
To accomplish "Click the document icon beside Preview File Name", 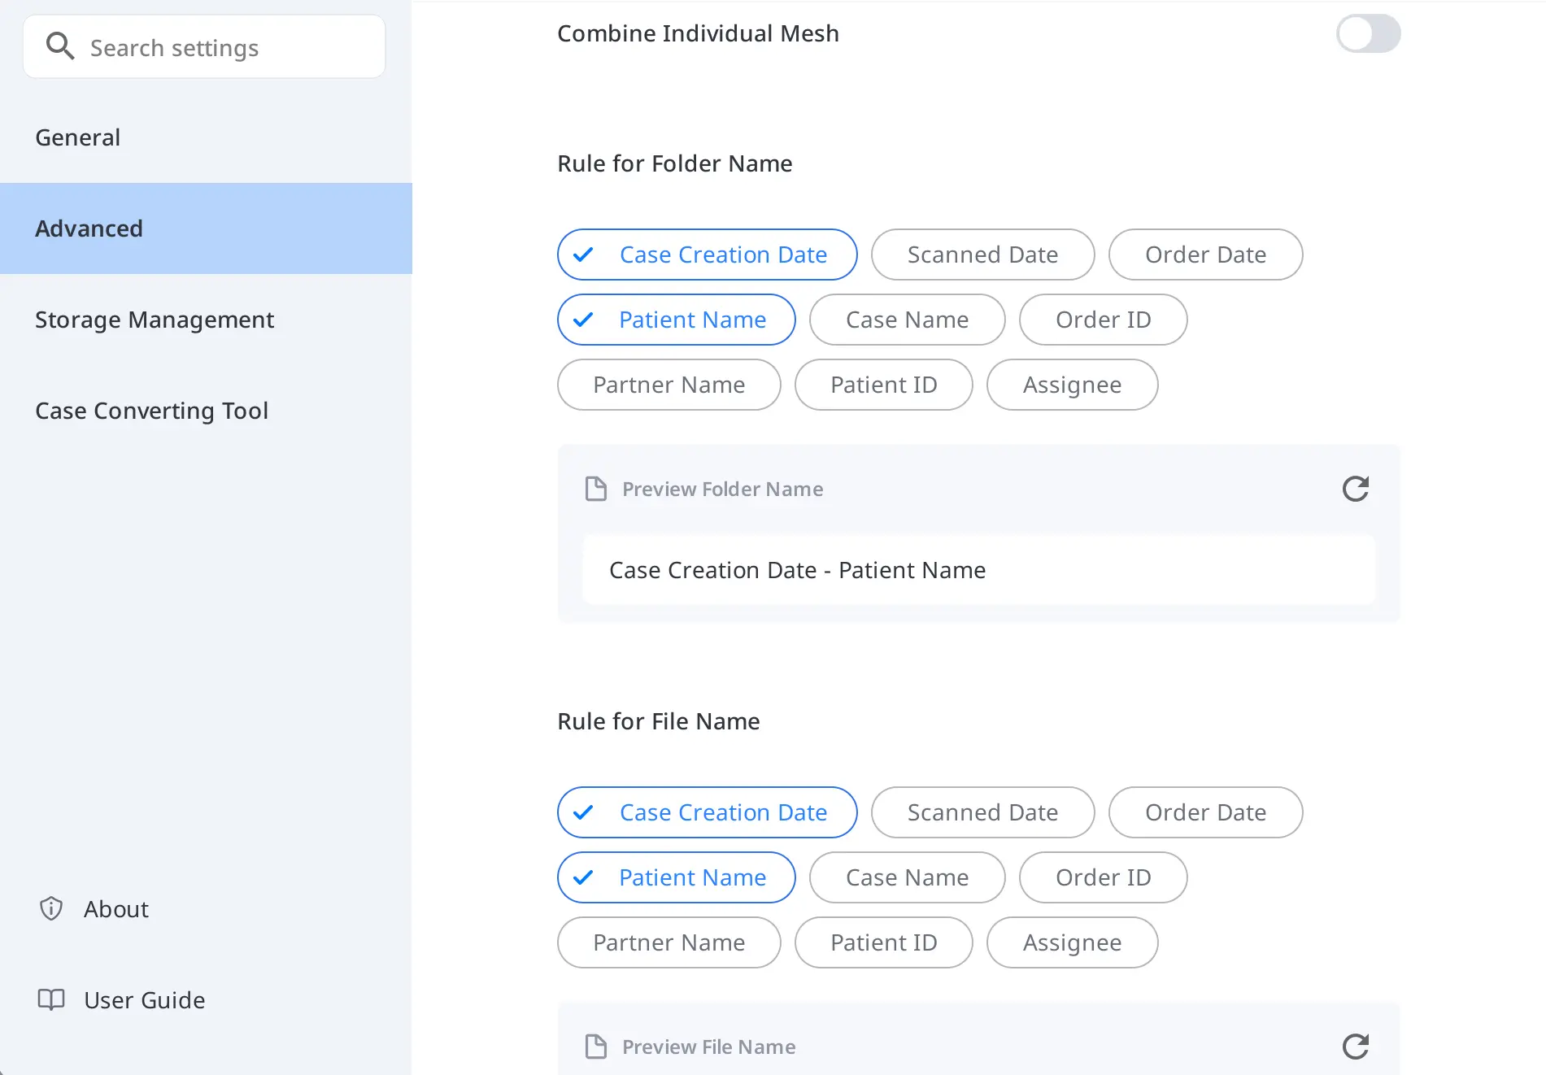I will pyautogui.click(x=596, y=1047).
